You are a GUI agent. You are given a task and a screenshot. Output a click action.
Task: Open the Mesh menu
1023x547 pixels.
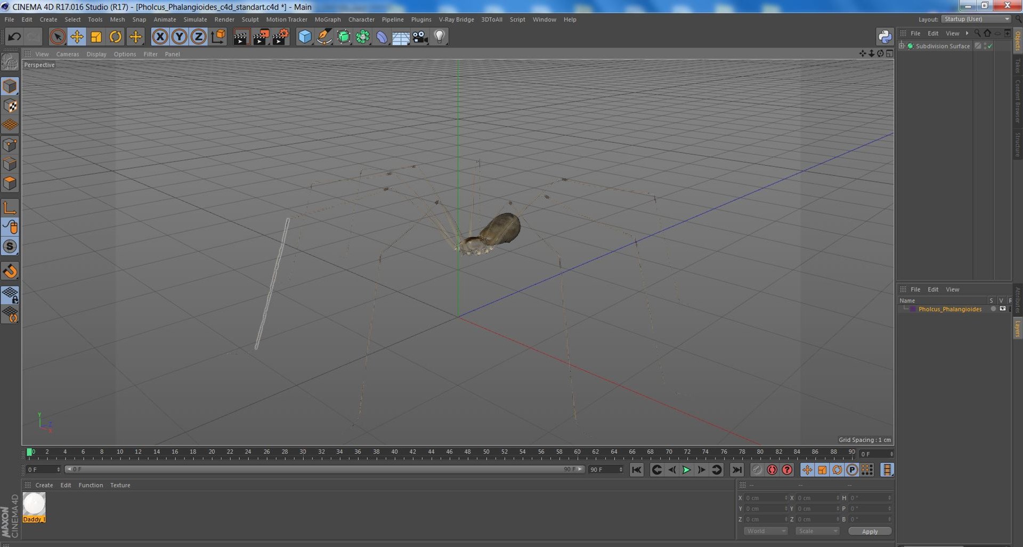117,19
